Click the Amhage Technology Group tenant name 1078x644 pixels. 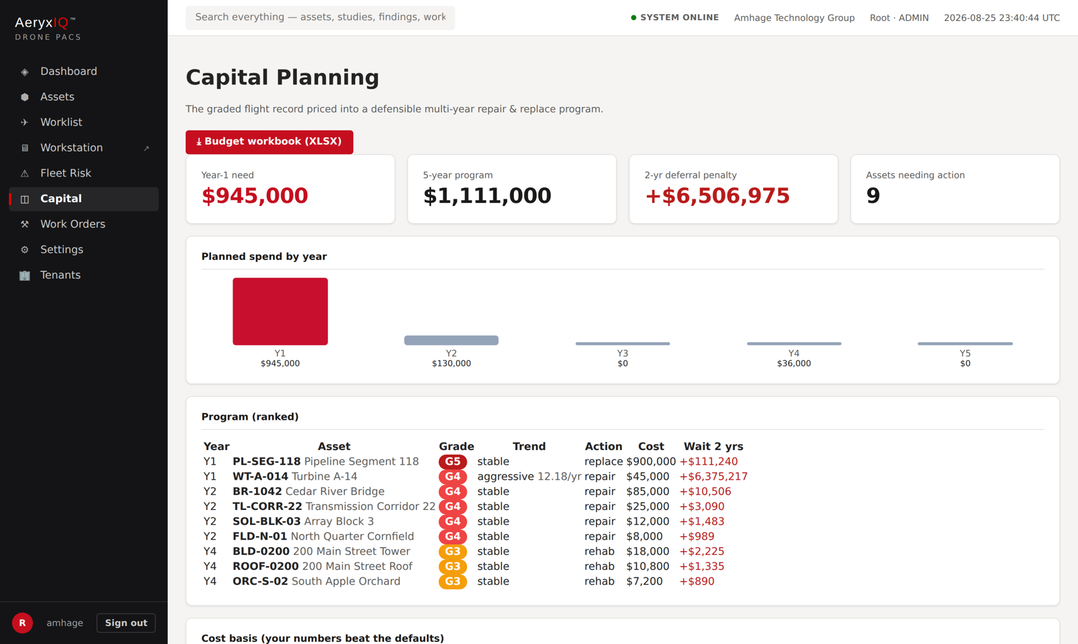[794, 18]
